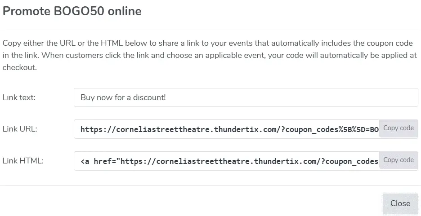Click the Close button at bottom right
The width and height of the screenshot is (421, 216).
400,203
